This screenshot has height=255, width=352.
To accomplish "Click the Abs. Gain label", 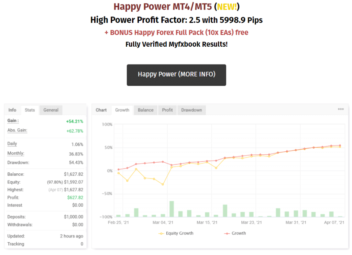I will (17, 130).
